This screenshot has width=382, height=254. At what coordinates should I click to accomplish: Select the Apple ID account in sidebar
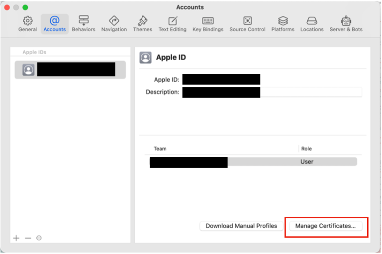point(70,70)
